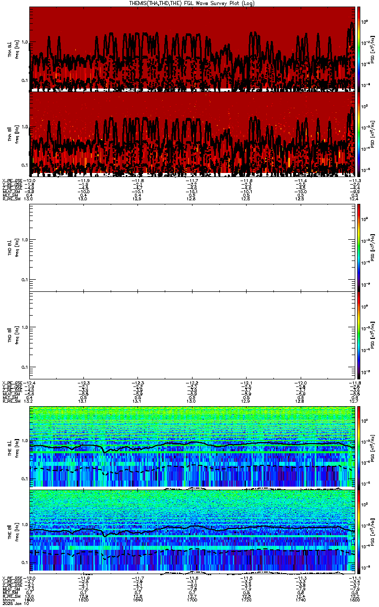Click the THD B-perpendicular PSD color bar
Screen dimensions: 379x607
point(359,248)
